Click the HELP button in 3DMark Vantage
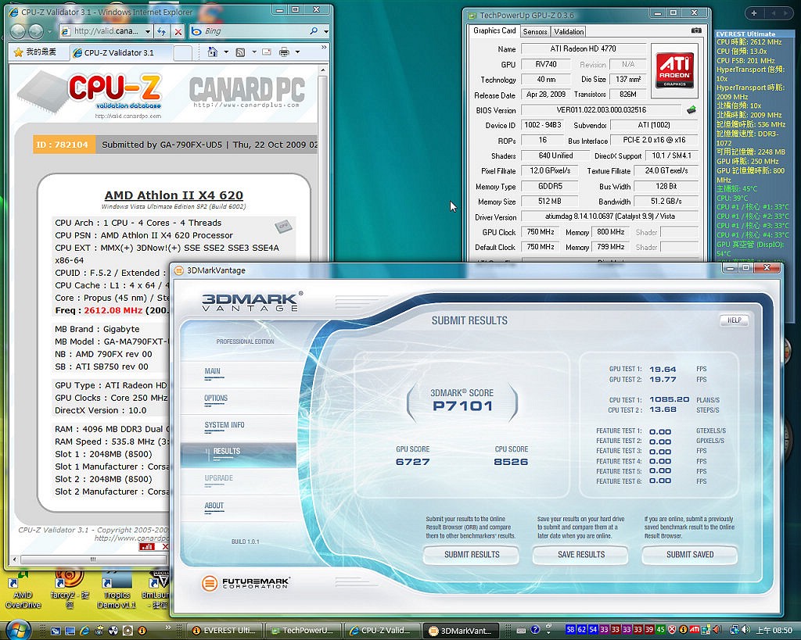801x640 pixels. 734,320
